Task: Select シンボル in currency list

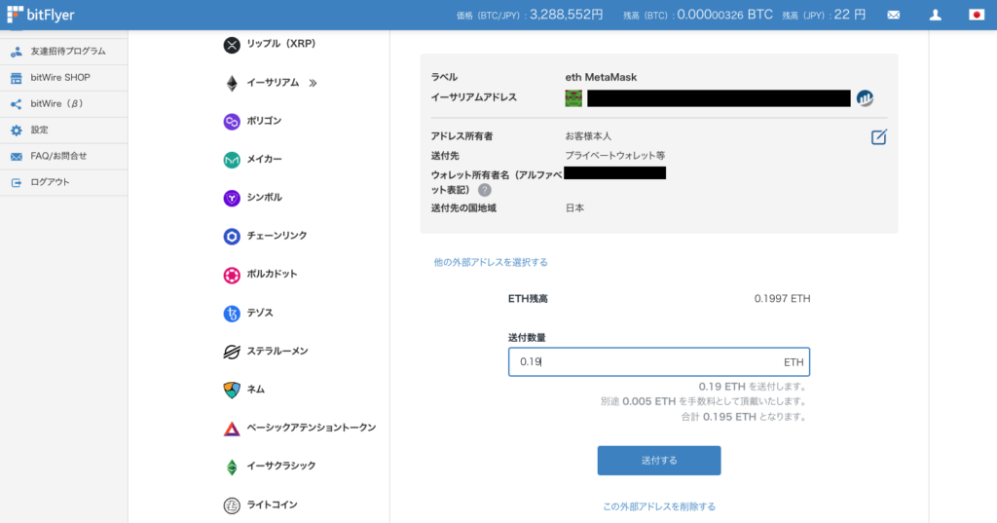Action: [264, 198]
